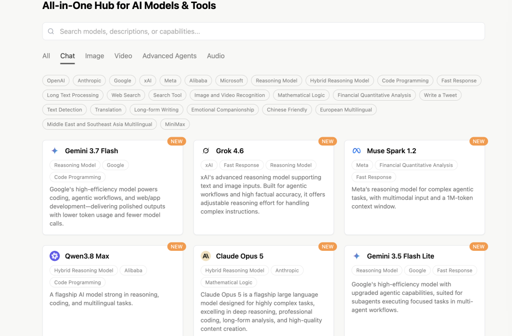This screenshot has width=512, height=336.
Task: Open the Audio tab
Action: pyautogui.click(x=216, y=56)
